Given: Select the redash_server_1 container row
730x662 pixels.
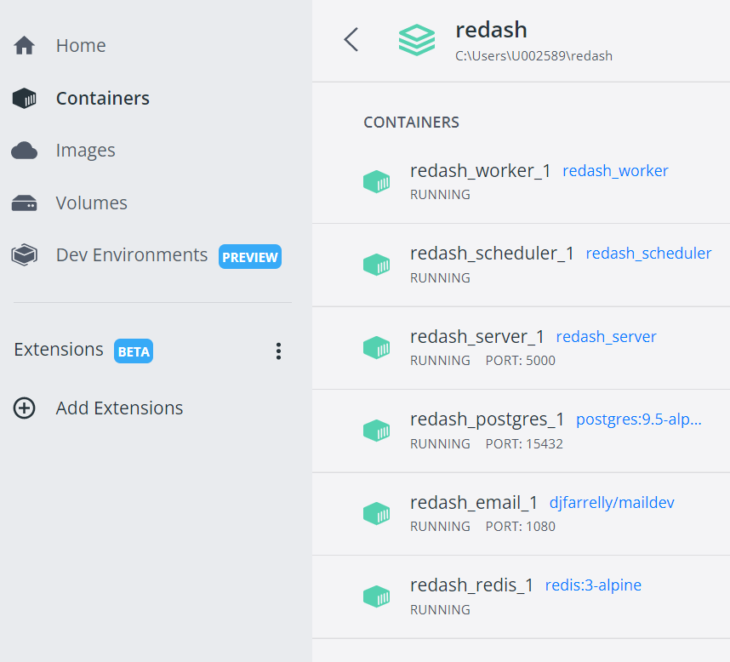Looking at the screenshot, I should 521,348.
